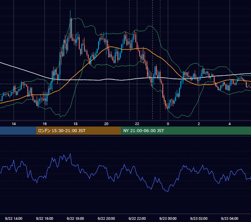Click the 9/22 18:00 date label
Viewport: 251px width, 222px height.
click(75, 218)
